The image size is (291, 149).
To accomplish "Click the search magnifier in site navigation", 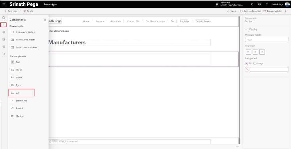I will point(172,21).
